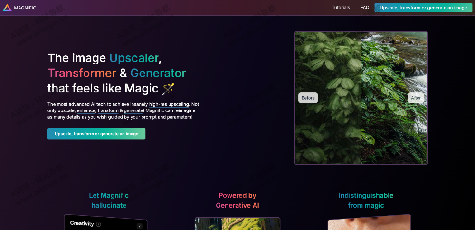475x230 pixels.
Task: Click the Powered by Generative AI forest thumbnail
Action: (237, 224)
